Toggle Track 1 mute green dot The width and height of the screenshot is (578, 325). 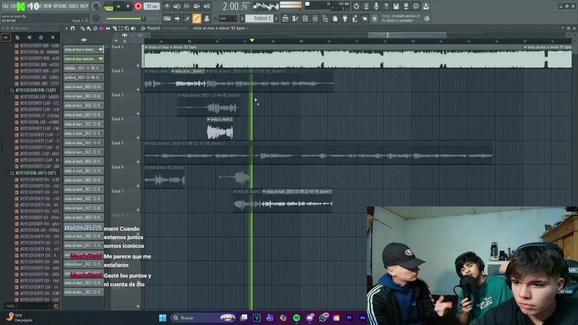point(138,65)
